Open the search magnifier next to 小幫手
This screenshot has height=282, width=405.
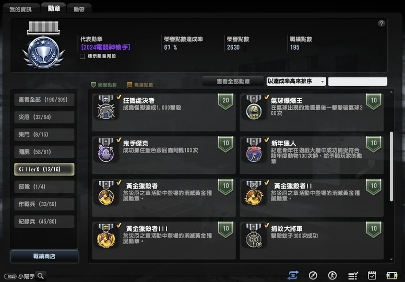[x=41, y=276]
